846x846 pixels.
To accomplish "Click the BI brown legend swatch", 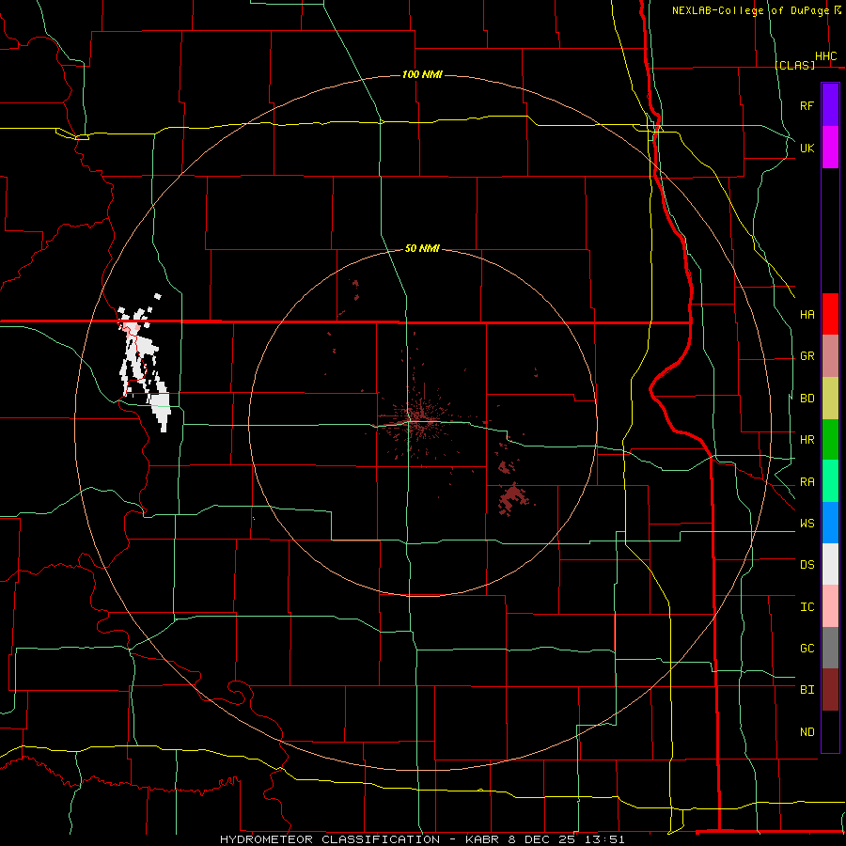I will tap(830, 690).
